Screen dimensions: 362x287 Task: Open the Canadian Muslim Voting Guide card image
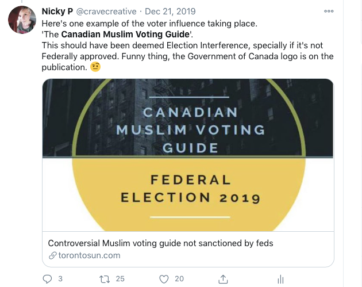click(x=188, y=155)
